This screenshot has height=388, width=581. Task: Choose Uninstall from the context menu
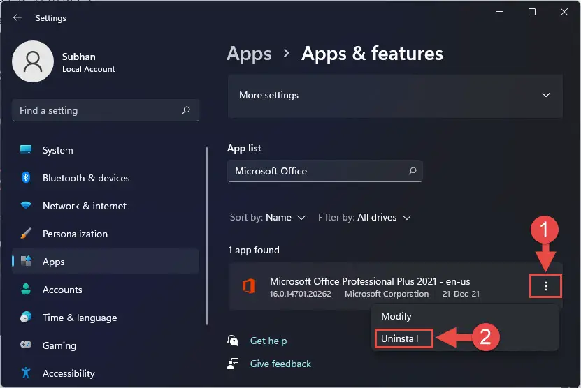(400, 338)
